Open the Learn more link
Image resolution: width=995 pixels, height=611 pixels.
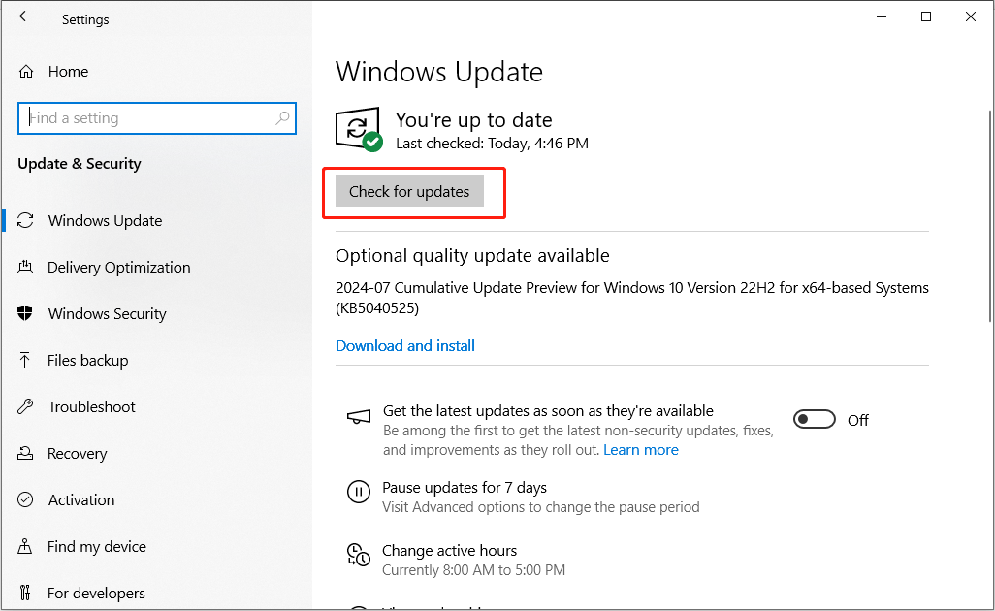coord(641,450)
